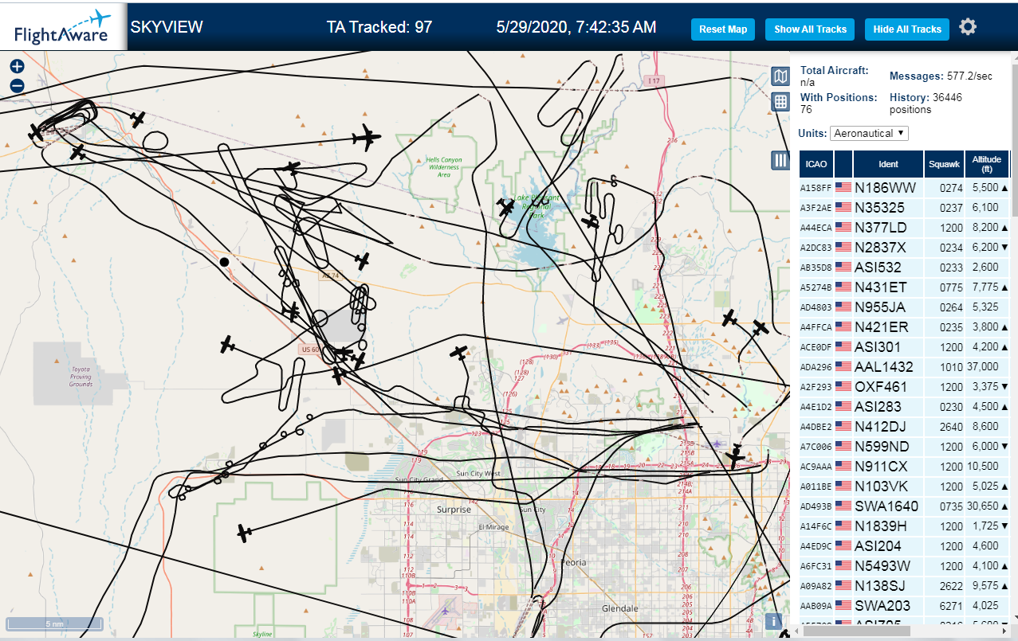Screen dimensions: 1018x641
Task: Zoom out on the map
Action: click(17, 86)
